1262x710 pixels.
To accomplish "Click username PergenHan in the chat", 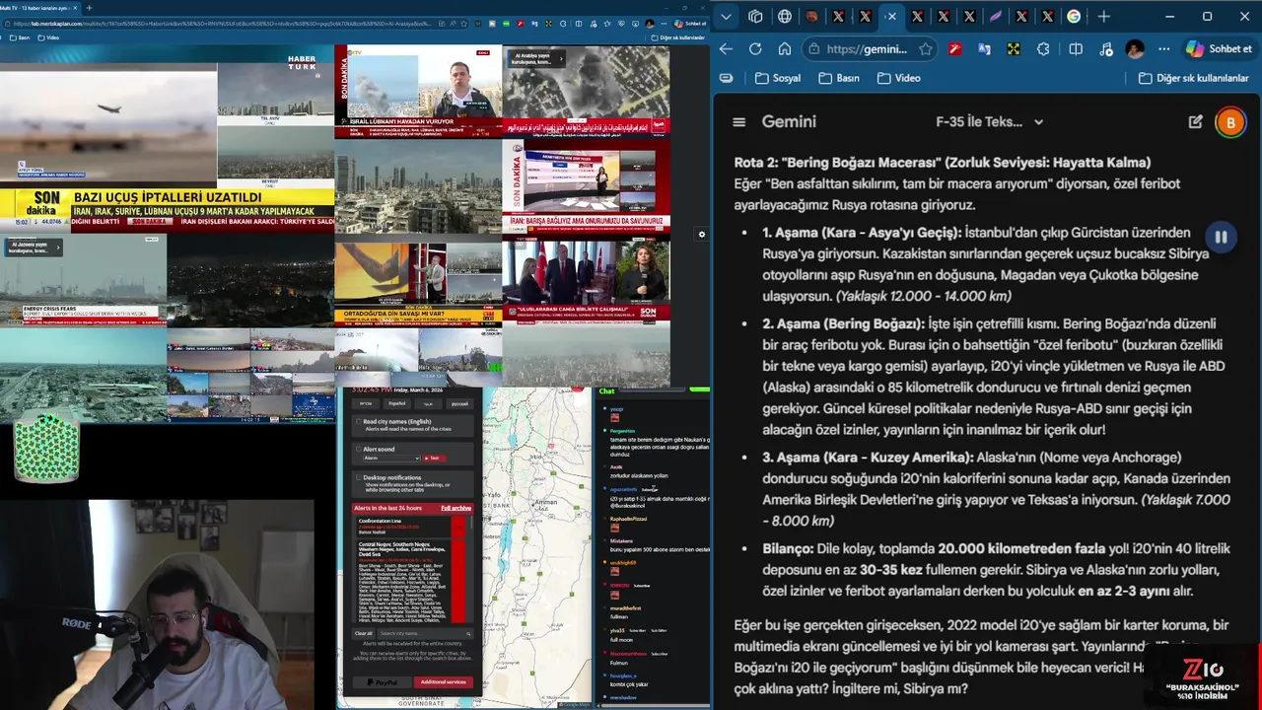I will pyautogui.click(x=622, y=431).
